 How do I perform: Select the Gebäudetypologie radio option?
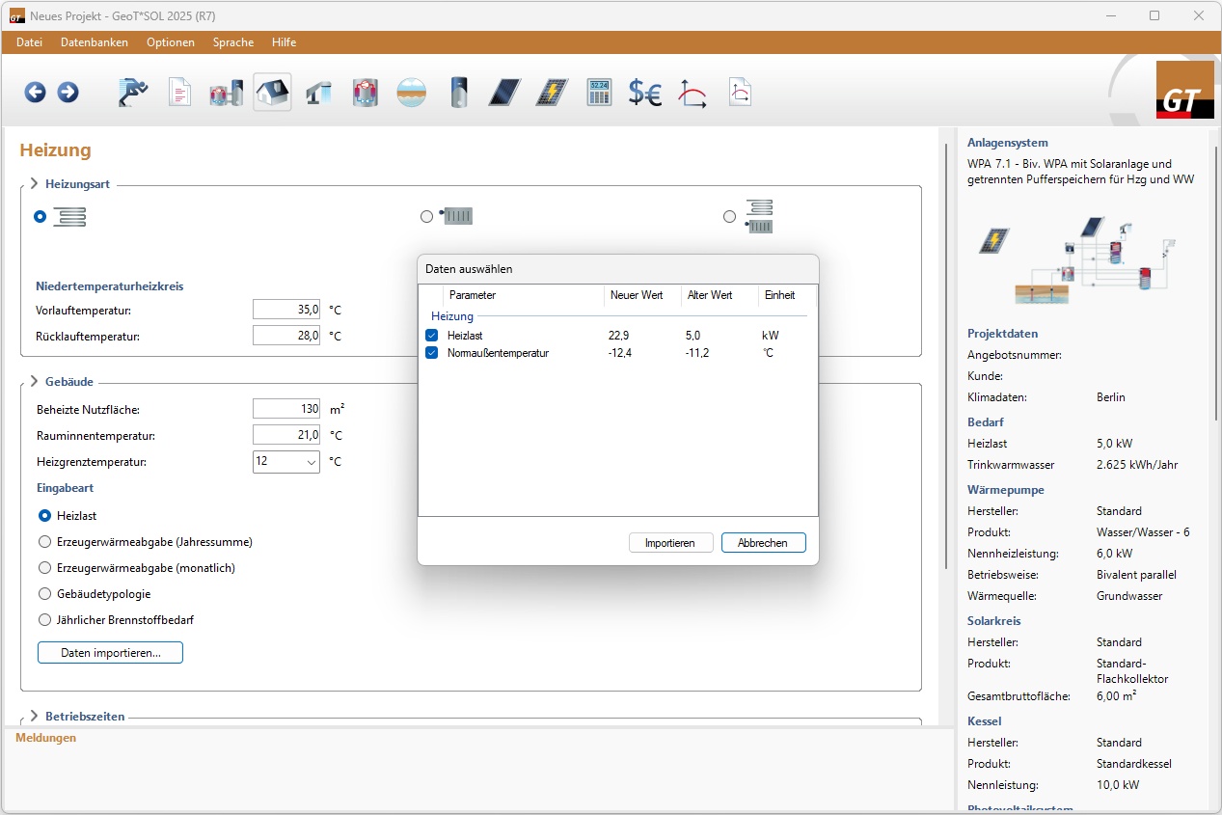[x=44, y=594]
